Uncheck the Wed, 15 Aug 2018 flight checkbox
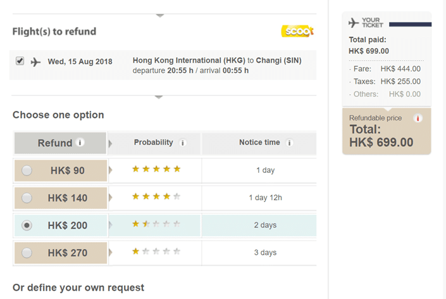The height and width of the screenshot is (299, 446). click(x=20, y=61)
